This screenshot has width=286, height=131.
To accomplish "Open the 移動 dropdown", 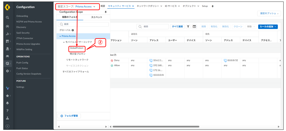I will click(251, 27).
